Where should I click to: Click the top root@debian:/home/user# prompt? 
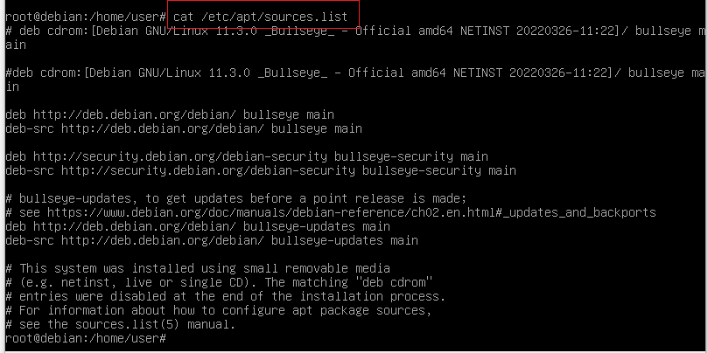pos(87,17)
